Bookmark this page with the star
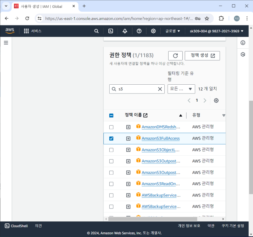The height and width of the screenshot is (237, 253). point(207,19)
